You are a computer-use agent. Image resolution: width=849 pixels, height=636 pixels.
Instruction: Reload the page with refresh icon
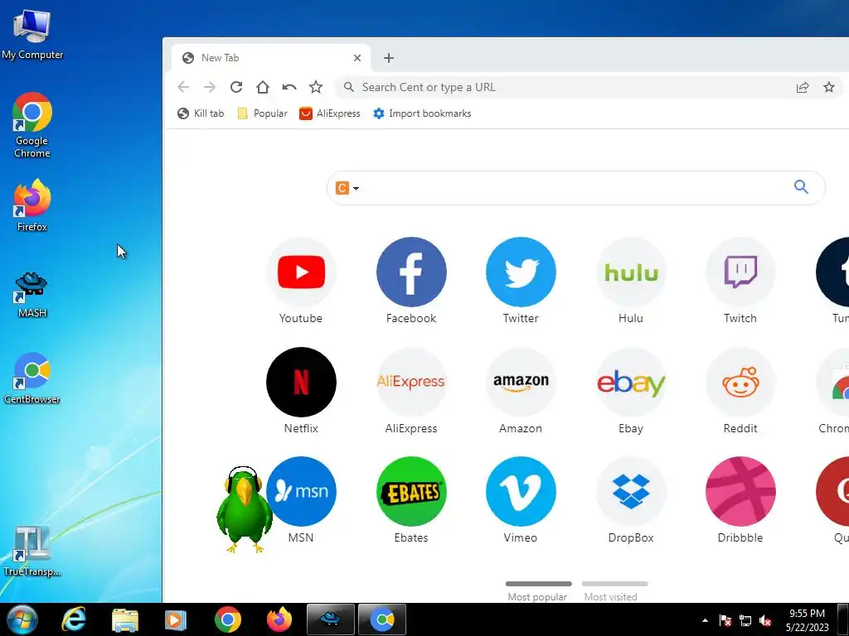236,87
